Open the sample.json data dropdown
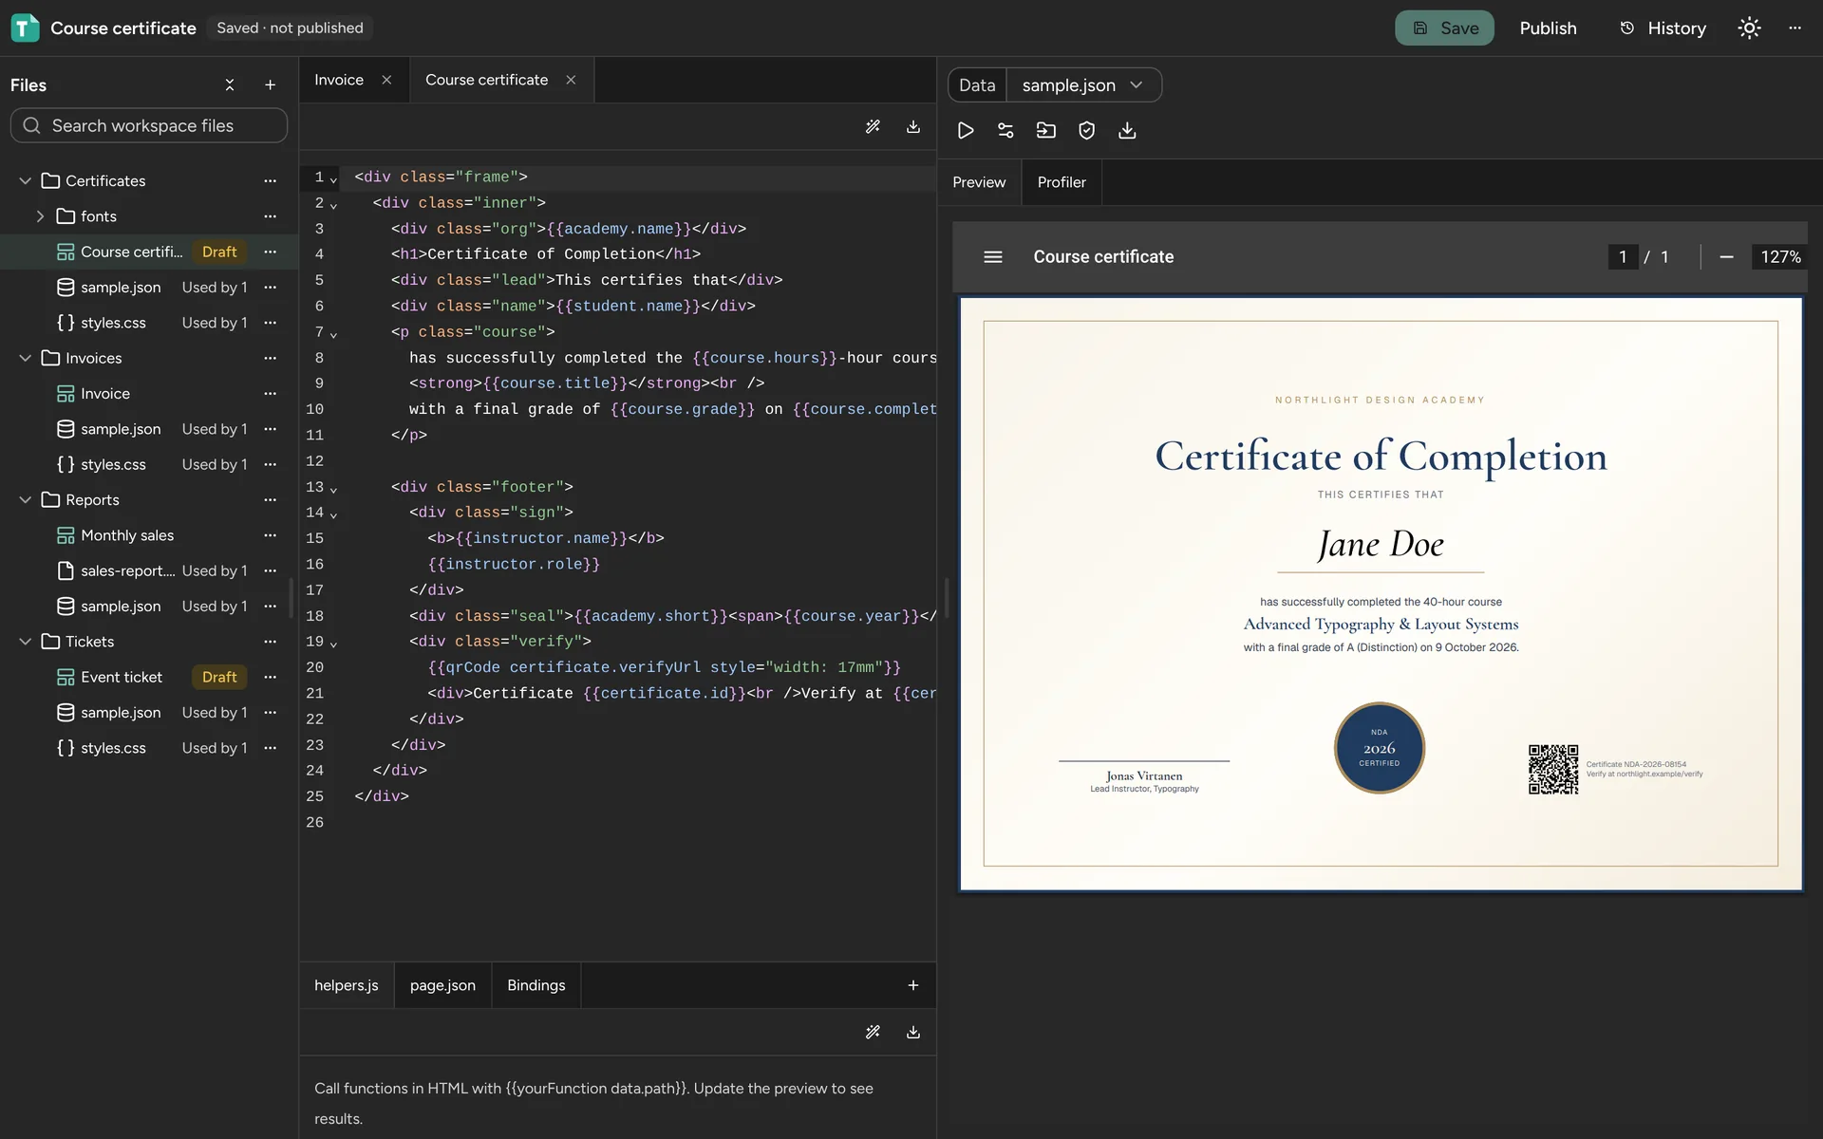1823x1139 pixels. point(1083,85)
